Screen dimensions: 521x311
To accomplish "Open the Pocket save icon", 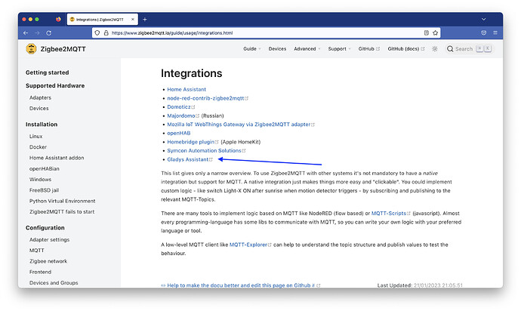I will pyautogui.click(x=484, y=32).
